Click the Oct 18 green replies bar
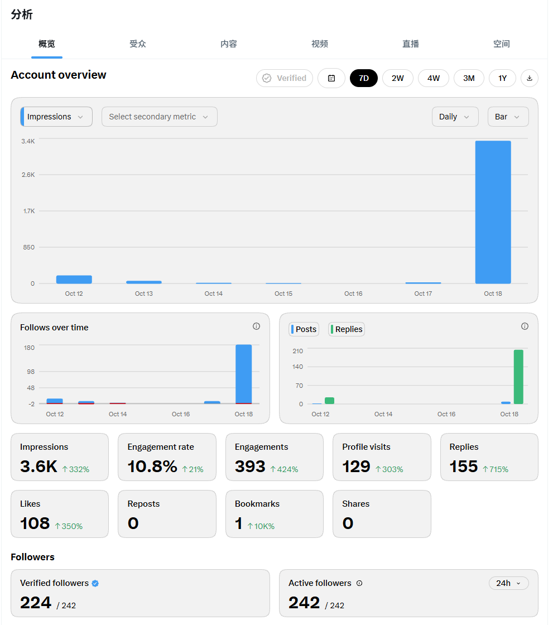Screen dimensions: 553x625 click(518, 377)
